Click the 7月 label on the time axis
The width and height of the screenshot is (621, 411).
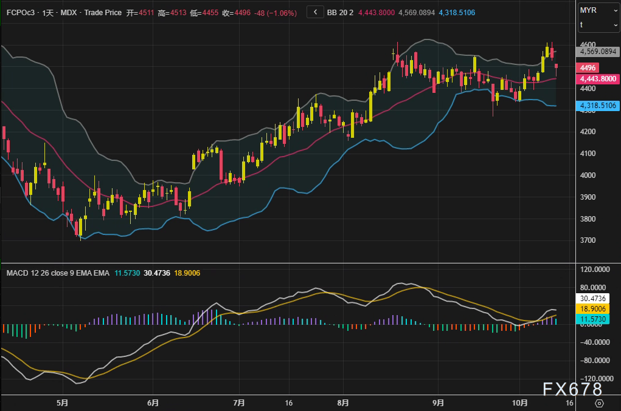click(239, 403)
